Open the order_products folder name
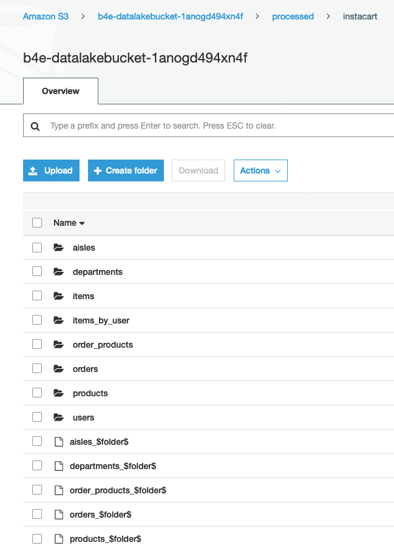This screenshot has height=557, width=394. coord(103,345)
